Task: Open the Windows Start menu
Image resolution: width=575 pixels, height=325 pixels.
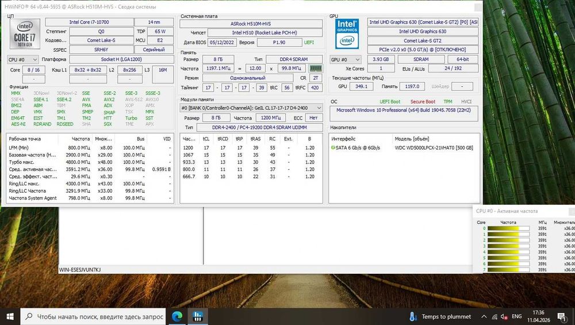Action: pyautogui.click(x=10, y=316)
